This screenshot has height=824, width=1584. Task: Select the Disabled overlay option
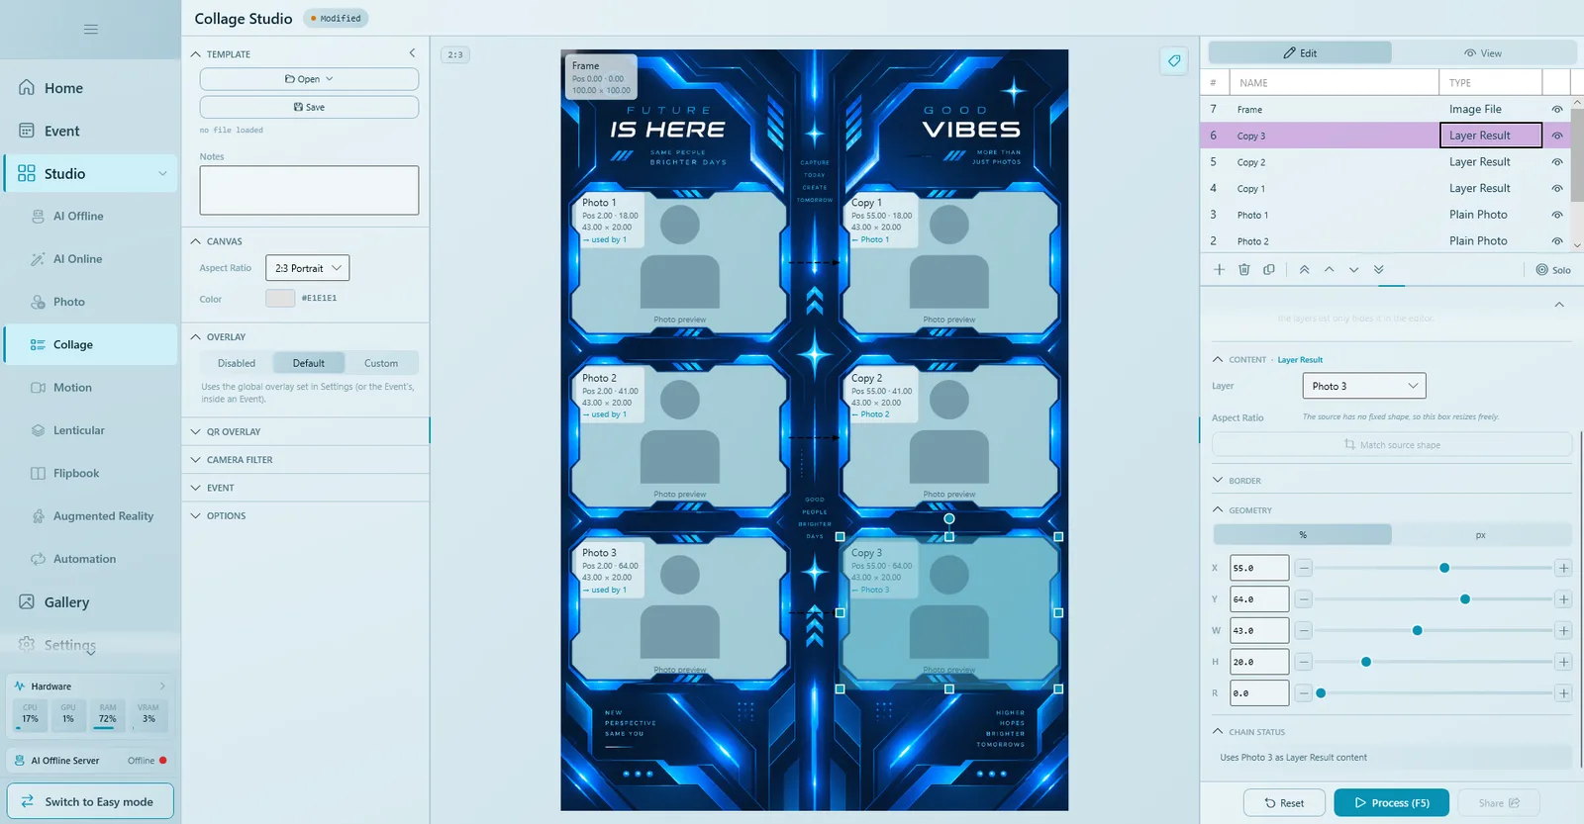(x=237, y=363)
